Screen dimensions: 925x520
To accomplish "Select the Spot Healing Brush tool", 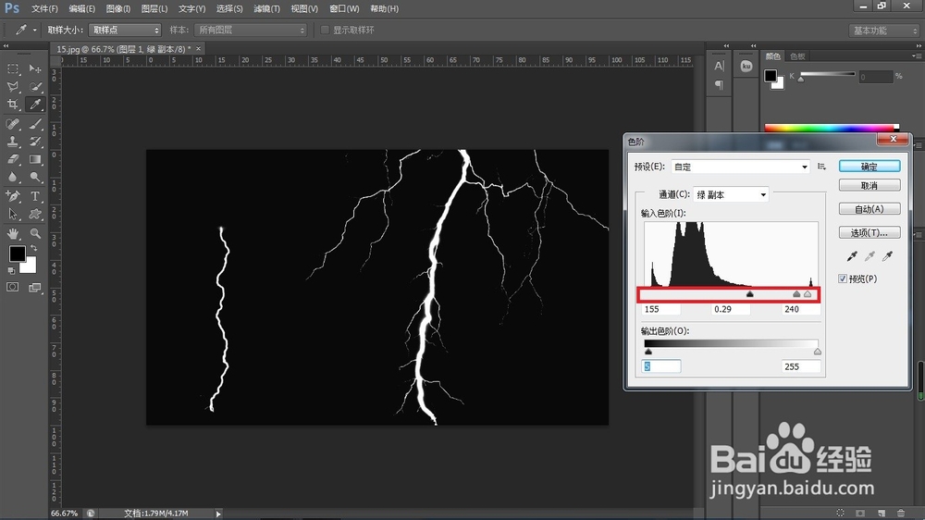I will 13,124.
